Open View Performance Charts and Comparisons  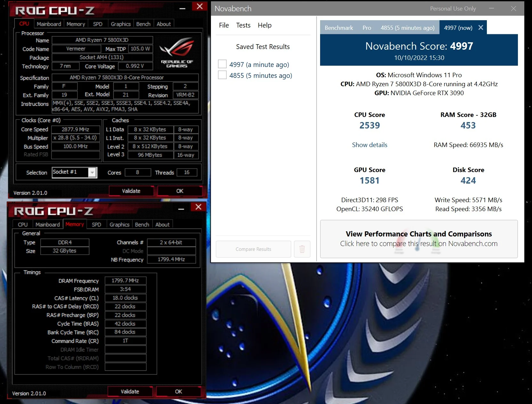click(419, 239)
